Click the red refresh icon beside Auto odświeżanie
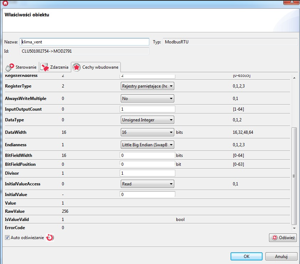 50,238
